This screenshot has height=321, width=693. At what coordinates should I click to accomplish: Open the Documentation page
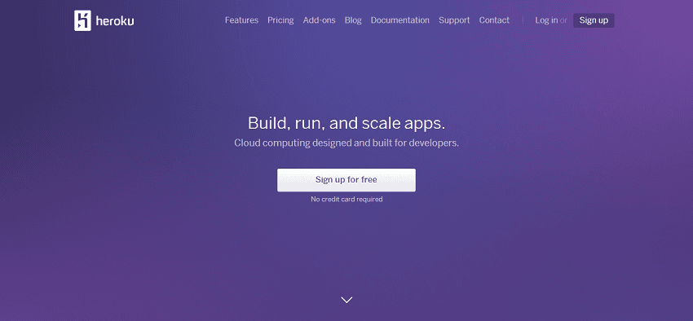[x=400, y=20]
